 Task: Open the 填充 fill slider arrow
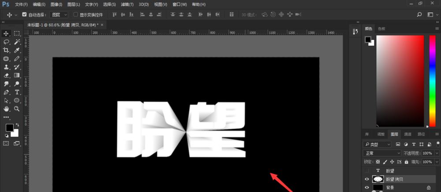tap(437, 162)
